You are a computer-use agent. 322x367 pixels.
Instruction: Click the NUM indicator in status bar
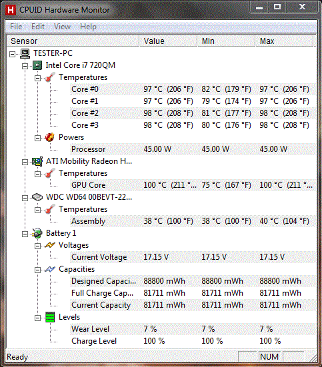point(269,357)
